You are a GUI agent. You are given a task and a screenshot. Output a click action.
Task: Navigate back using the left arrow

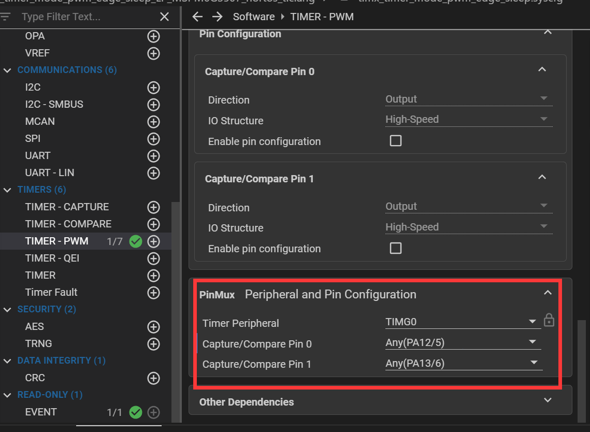point(197,17)
